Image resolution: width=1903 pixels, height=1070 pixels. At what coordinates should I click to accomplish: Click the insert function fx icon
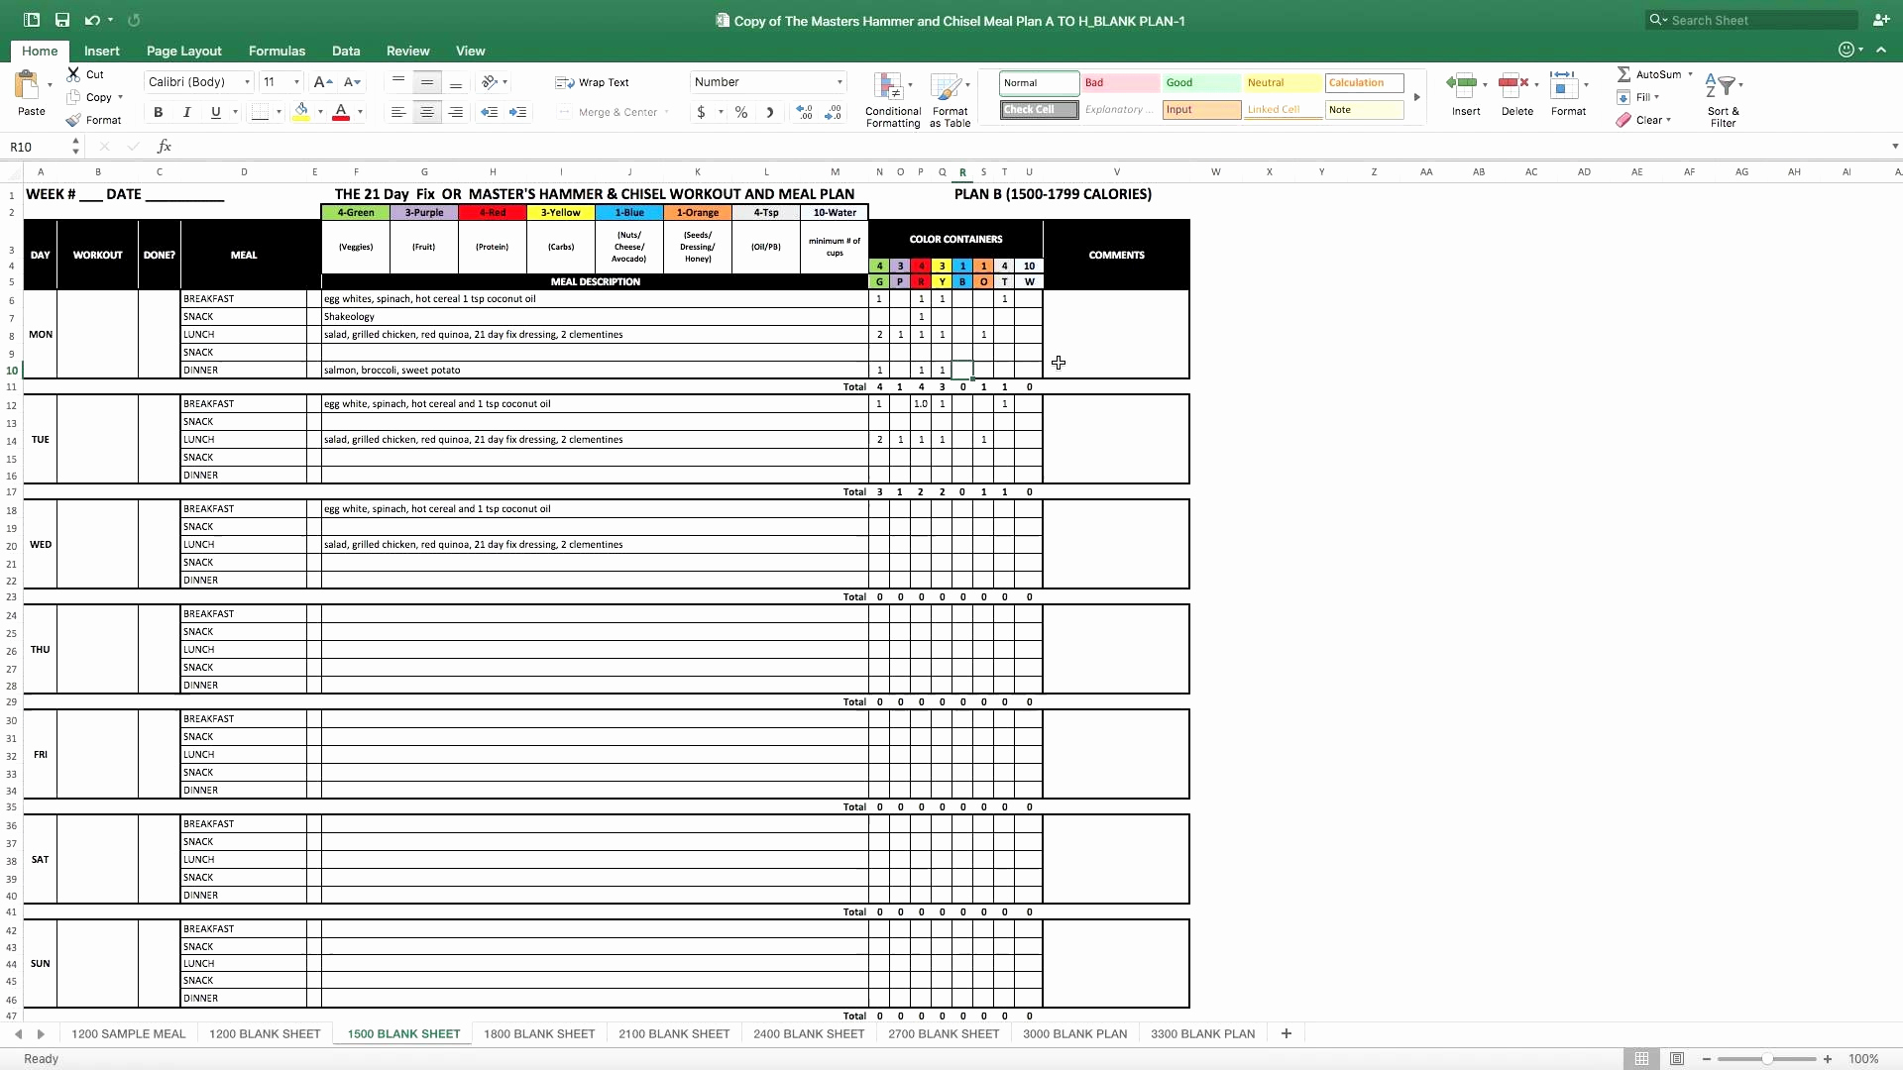(x=165, y=147)
